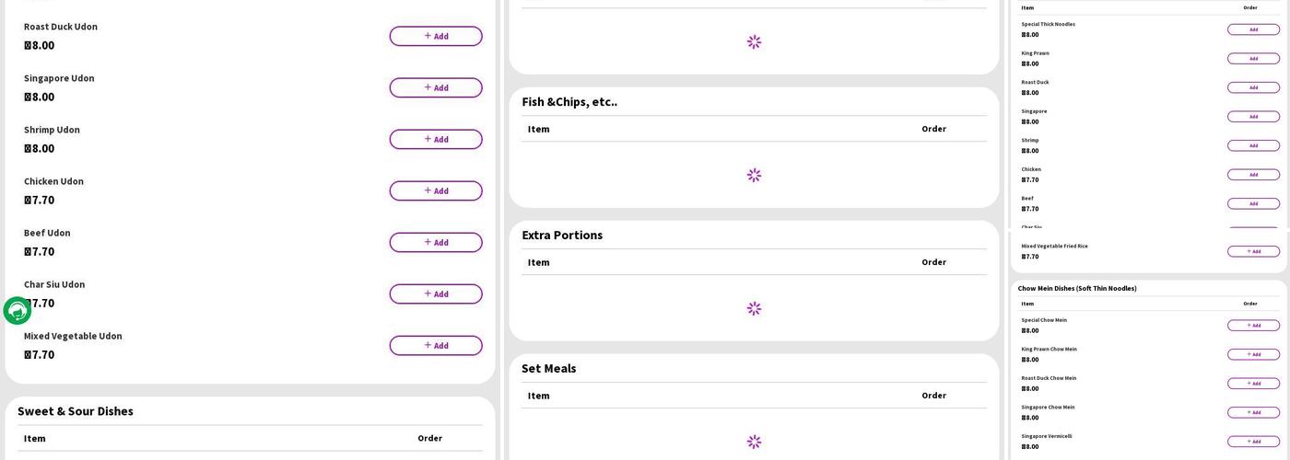This screenshot has width=1290, height=460.
Task: Click the plus icon for Singapore Udon
Action: [428, 87]
